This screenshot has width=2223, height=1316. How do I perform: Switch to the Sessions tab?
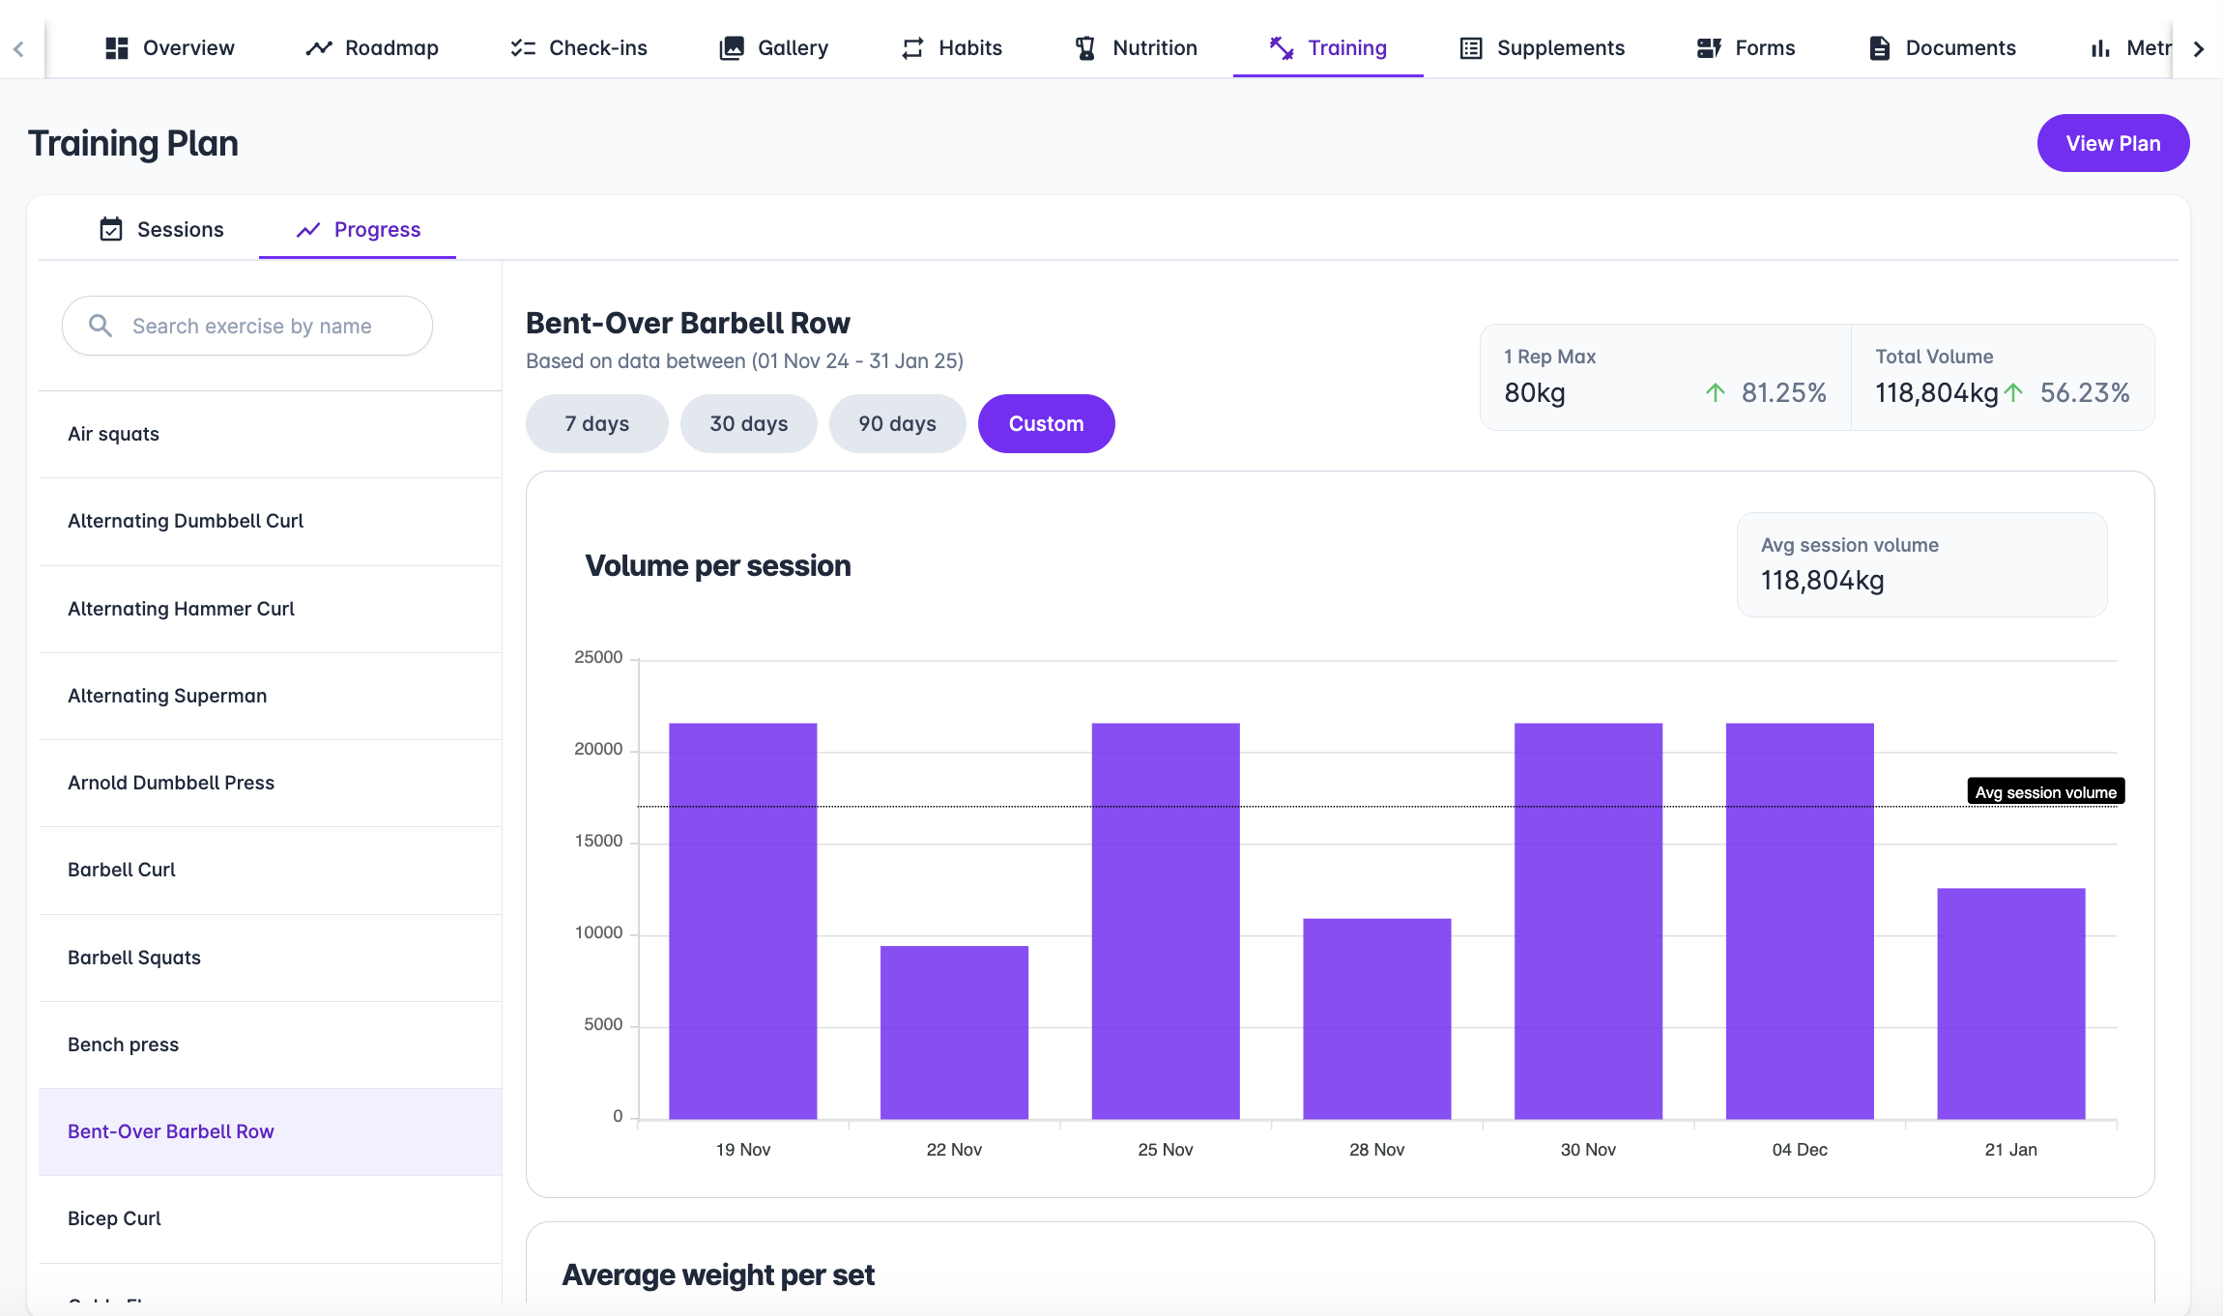(161, 229)
